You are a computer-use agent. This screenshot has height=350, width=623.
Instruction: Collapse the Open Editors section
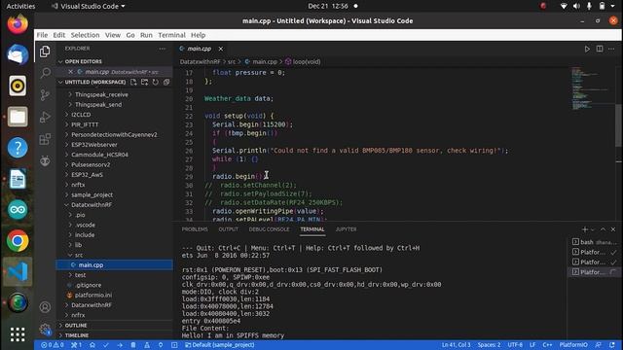pyautogui.click(x=115, y=61)
